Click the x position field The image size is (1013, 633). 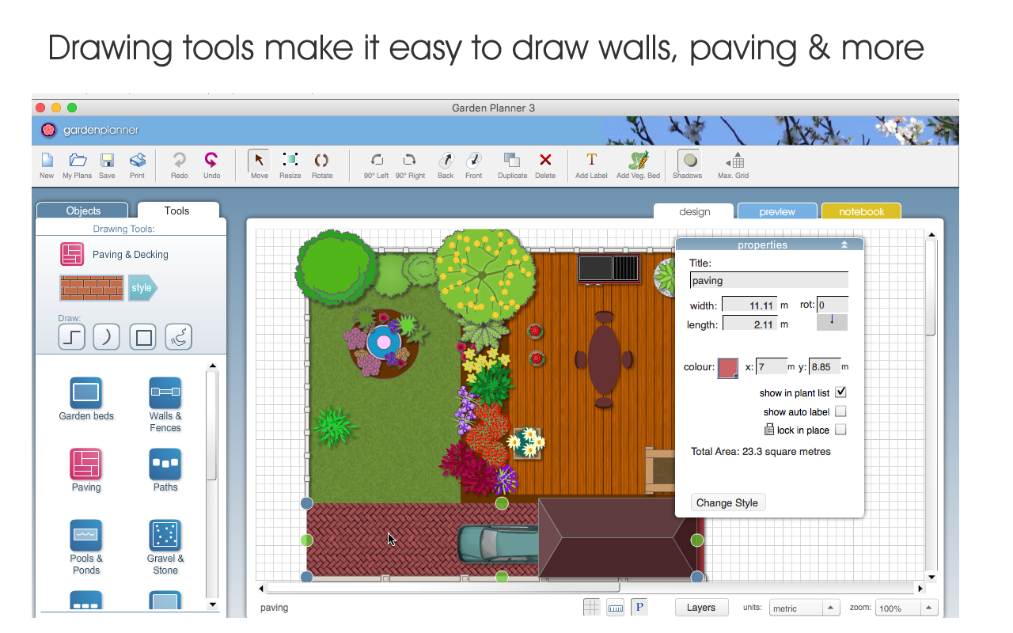click(x=772, y=366)
